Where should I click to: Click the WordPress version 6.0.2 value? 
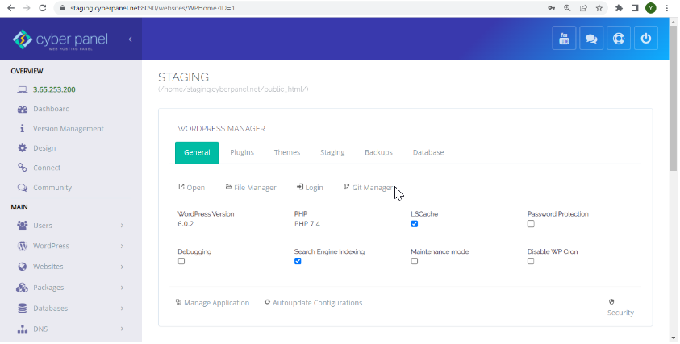tap(186, 224)
